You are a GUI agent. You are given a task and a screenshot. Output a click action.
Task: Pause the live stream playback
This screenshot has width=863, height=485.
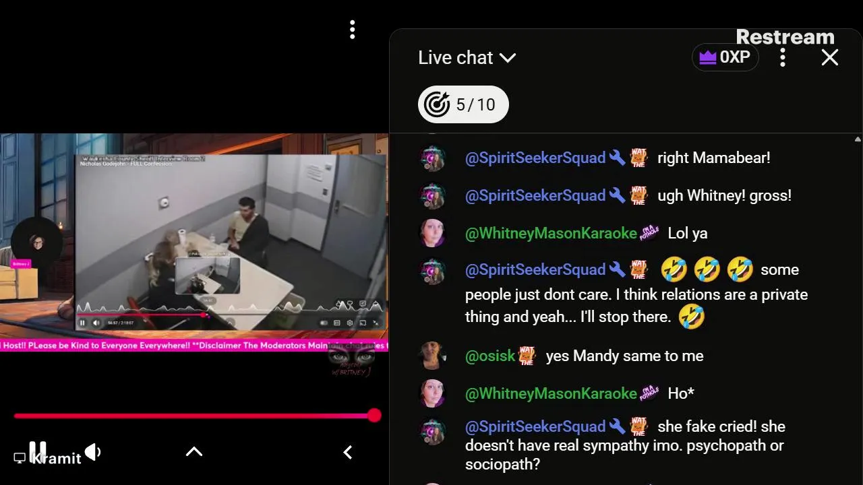38,451
